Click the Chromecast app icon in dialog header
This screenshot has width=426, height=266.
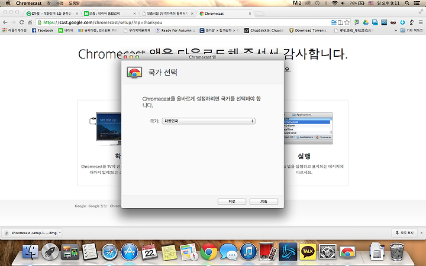point(134,73)
